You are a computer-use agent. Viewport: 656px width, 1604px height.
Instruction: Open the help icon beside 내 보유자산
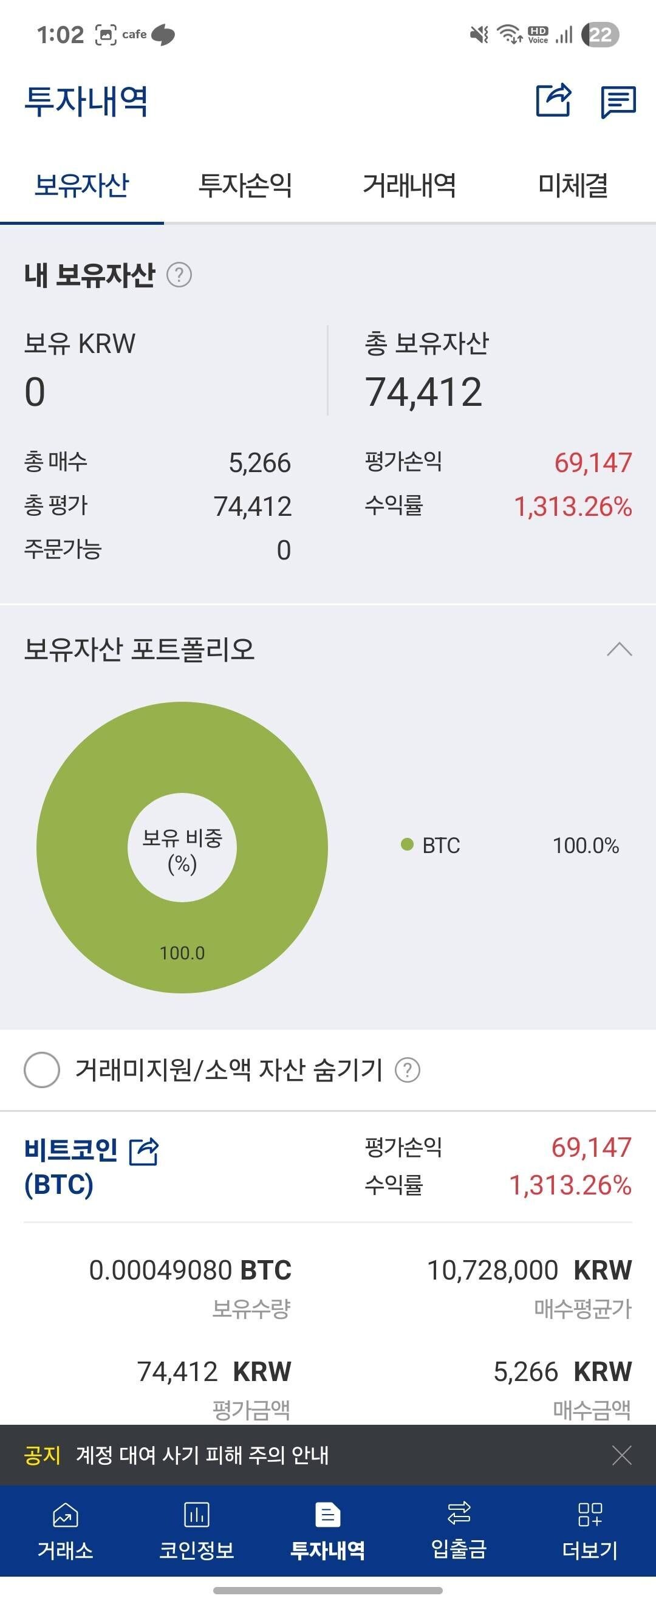(x=180, y=274)
